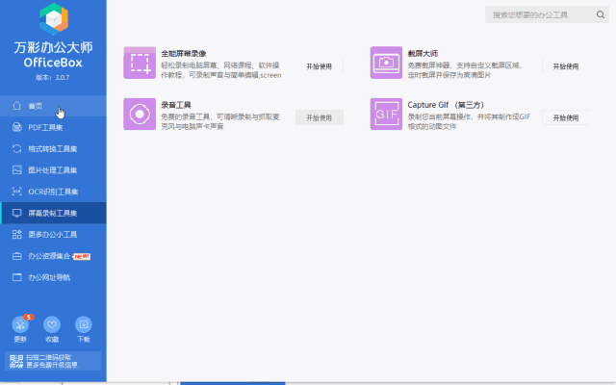Click the 截屏大师 camera icon
Screen dimensions: 616x385
coord(386,63)
